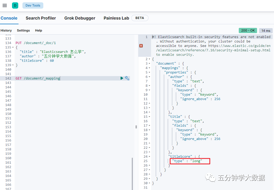Collapse the PUT request body at line 135

point(13,47)
